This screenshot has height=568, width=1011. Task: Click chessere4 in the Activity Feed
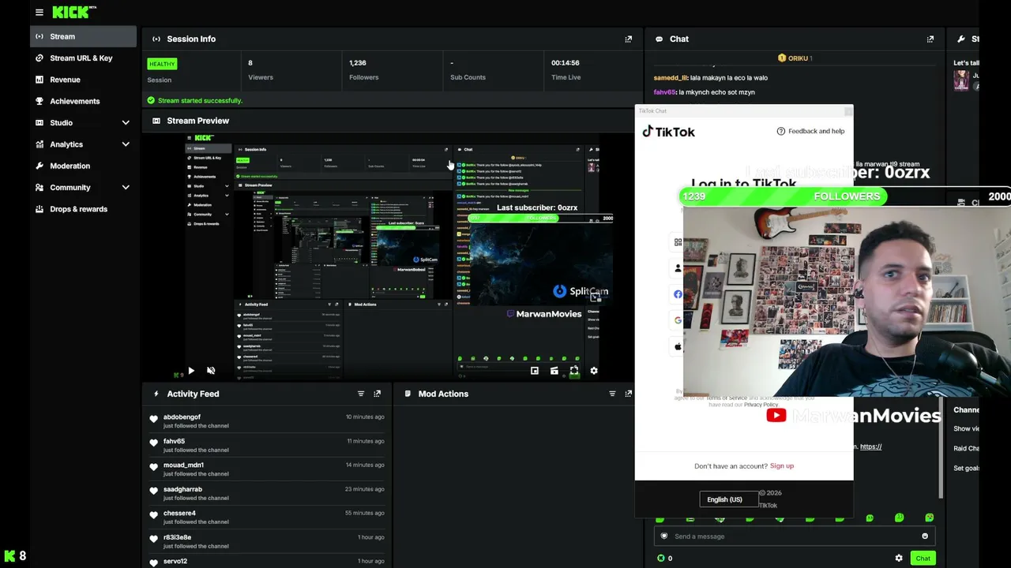(x=179, y=513)
